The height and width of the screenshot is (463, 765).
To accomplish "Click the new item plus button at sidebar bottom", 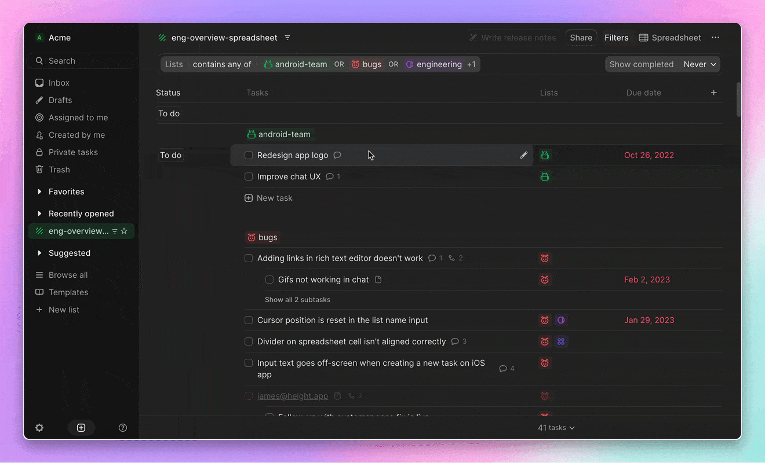I will pos(81,428).
